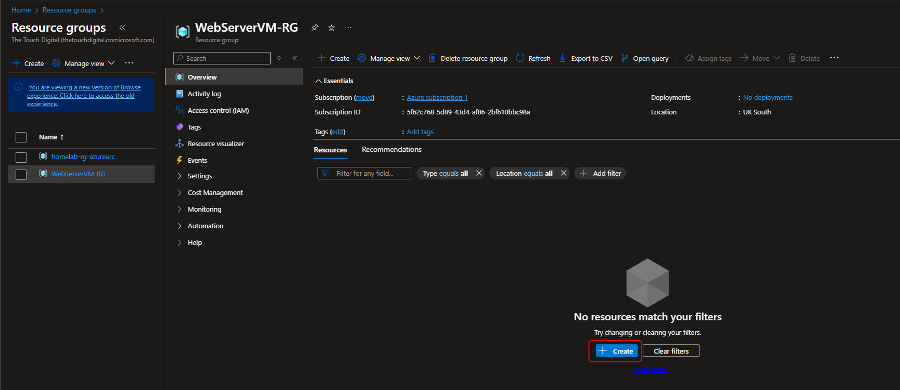Click the blue Create button under No resources
900x390 pixels.
coord(617,351)
